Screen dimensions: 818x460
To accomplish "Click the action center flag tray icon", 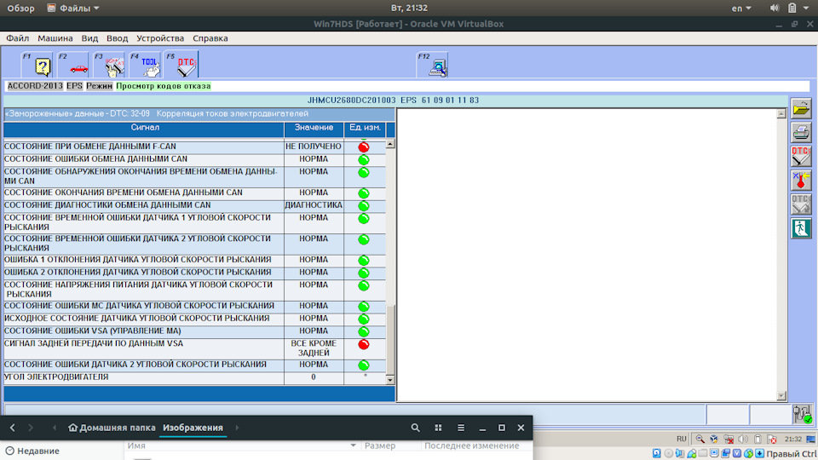I will [772, 440].
